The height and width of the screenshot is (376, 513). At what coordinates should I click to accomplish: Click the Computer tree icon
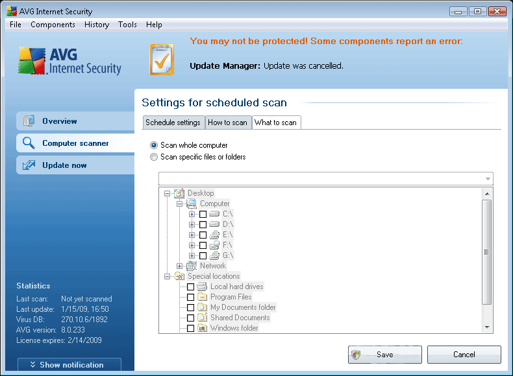coord(192,204)
